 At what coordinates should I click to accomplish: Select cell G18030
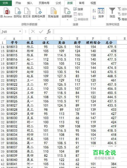click(x=14, y=118)
